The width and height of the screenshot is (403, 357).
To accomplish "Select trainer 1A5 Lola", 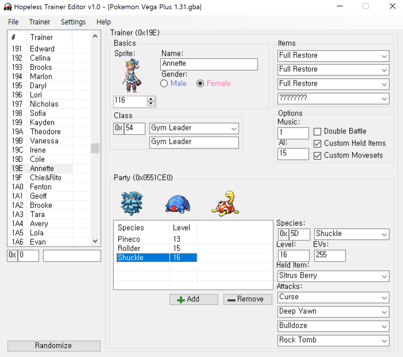I will [x=50, y=233].
